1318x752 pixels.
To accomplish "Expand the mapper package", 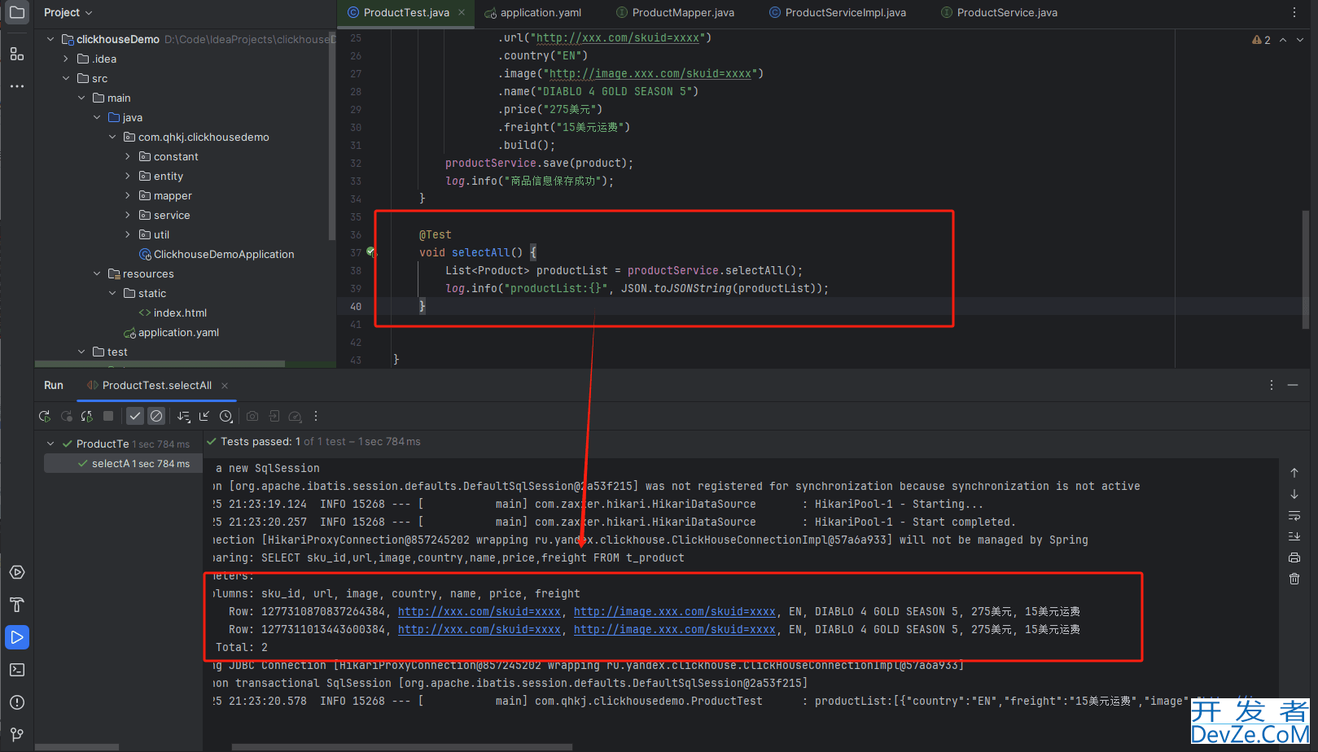I will [x=128, y=195].
